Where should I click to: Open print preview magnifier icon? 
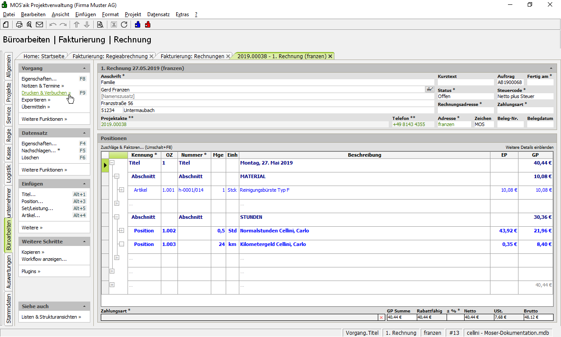pyautogui.click(x=29, y=25)
